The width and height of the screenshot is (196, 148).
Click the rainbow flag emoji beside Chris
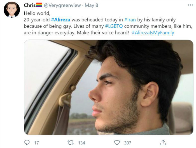[39, 5]
